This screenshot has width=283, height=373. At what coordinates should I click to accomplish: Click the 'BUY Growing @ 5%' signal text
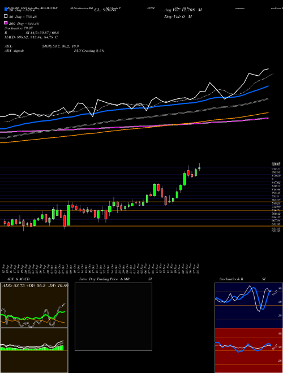click(x=89, y=51)
